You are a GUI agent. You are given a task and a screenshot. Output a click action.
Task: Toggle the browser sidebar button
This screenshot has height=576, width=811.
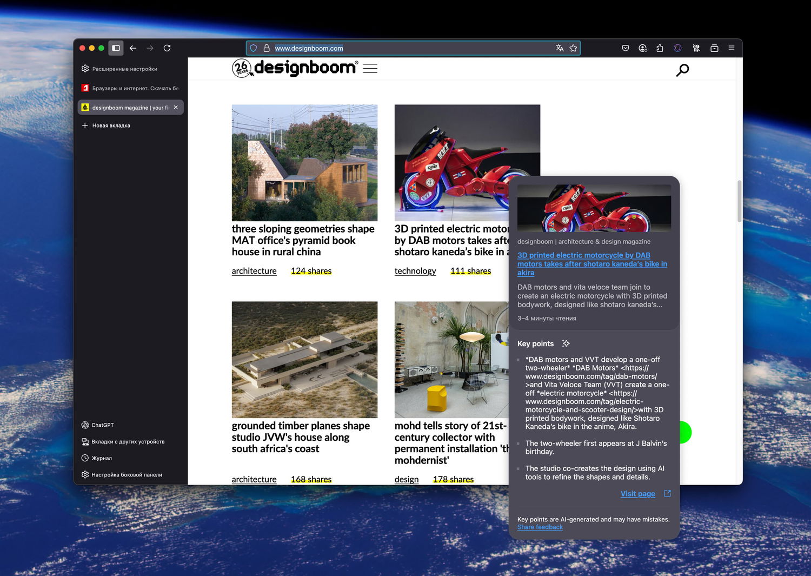(116, 48)
